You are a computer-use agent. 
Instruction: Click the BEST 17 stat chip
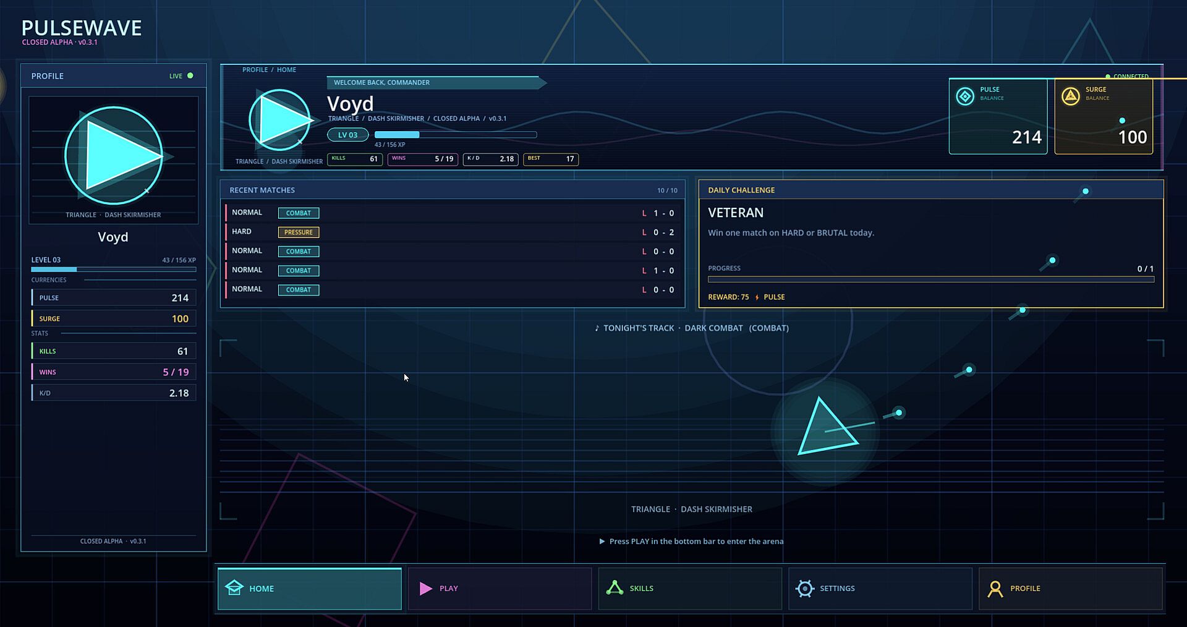551,159
